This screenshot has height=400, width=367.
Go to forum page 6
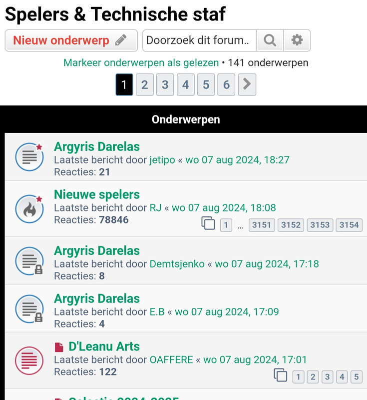click(226, 84)
